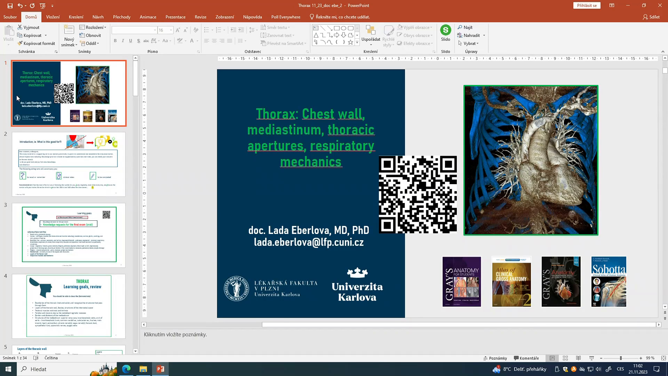Decrease font size icon
668x376 pixels.
click(x=186, y=30)
